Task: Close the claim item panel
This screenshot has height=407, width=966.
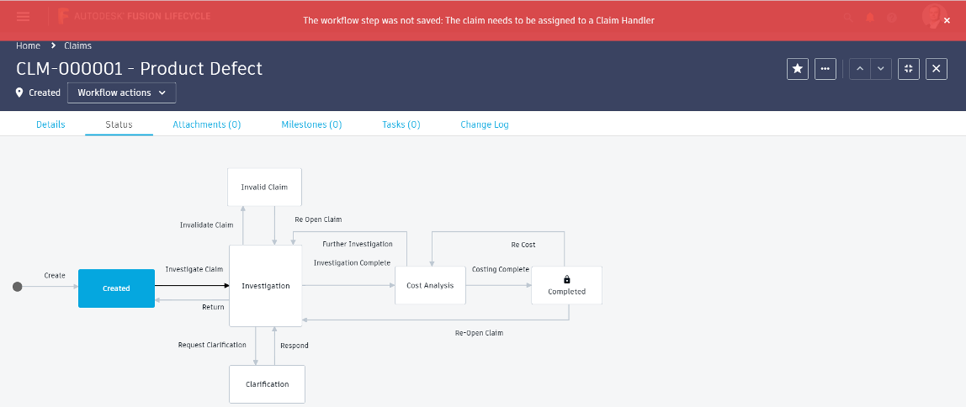Action: (x=937, y=69)
